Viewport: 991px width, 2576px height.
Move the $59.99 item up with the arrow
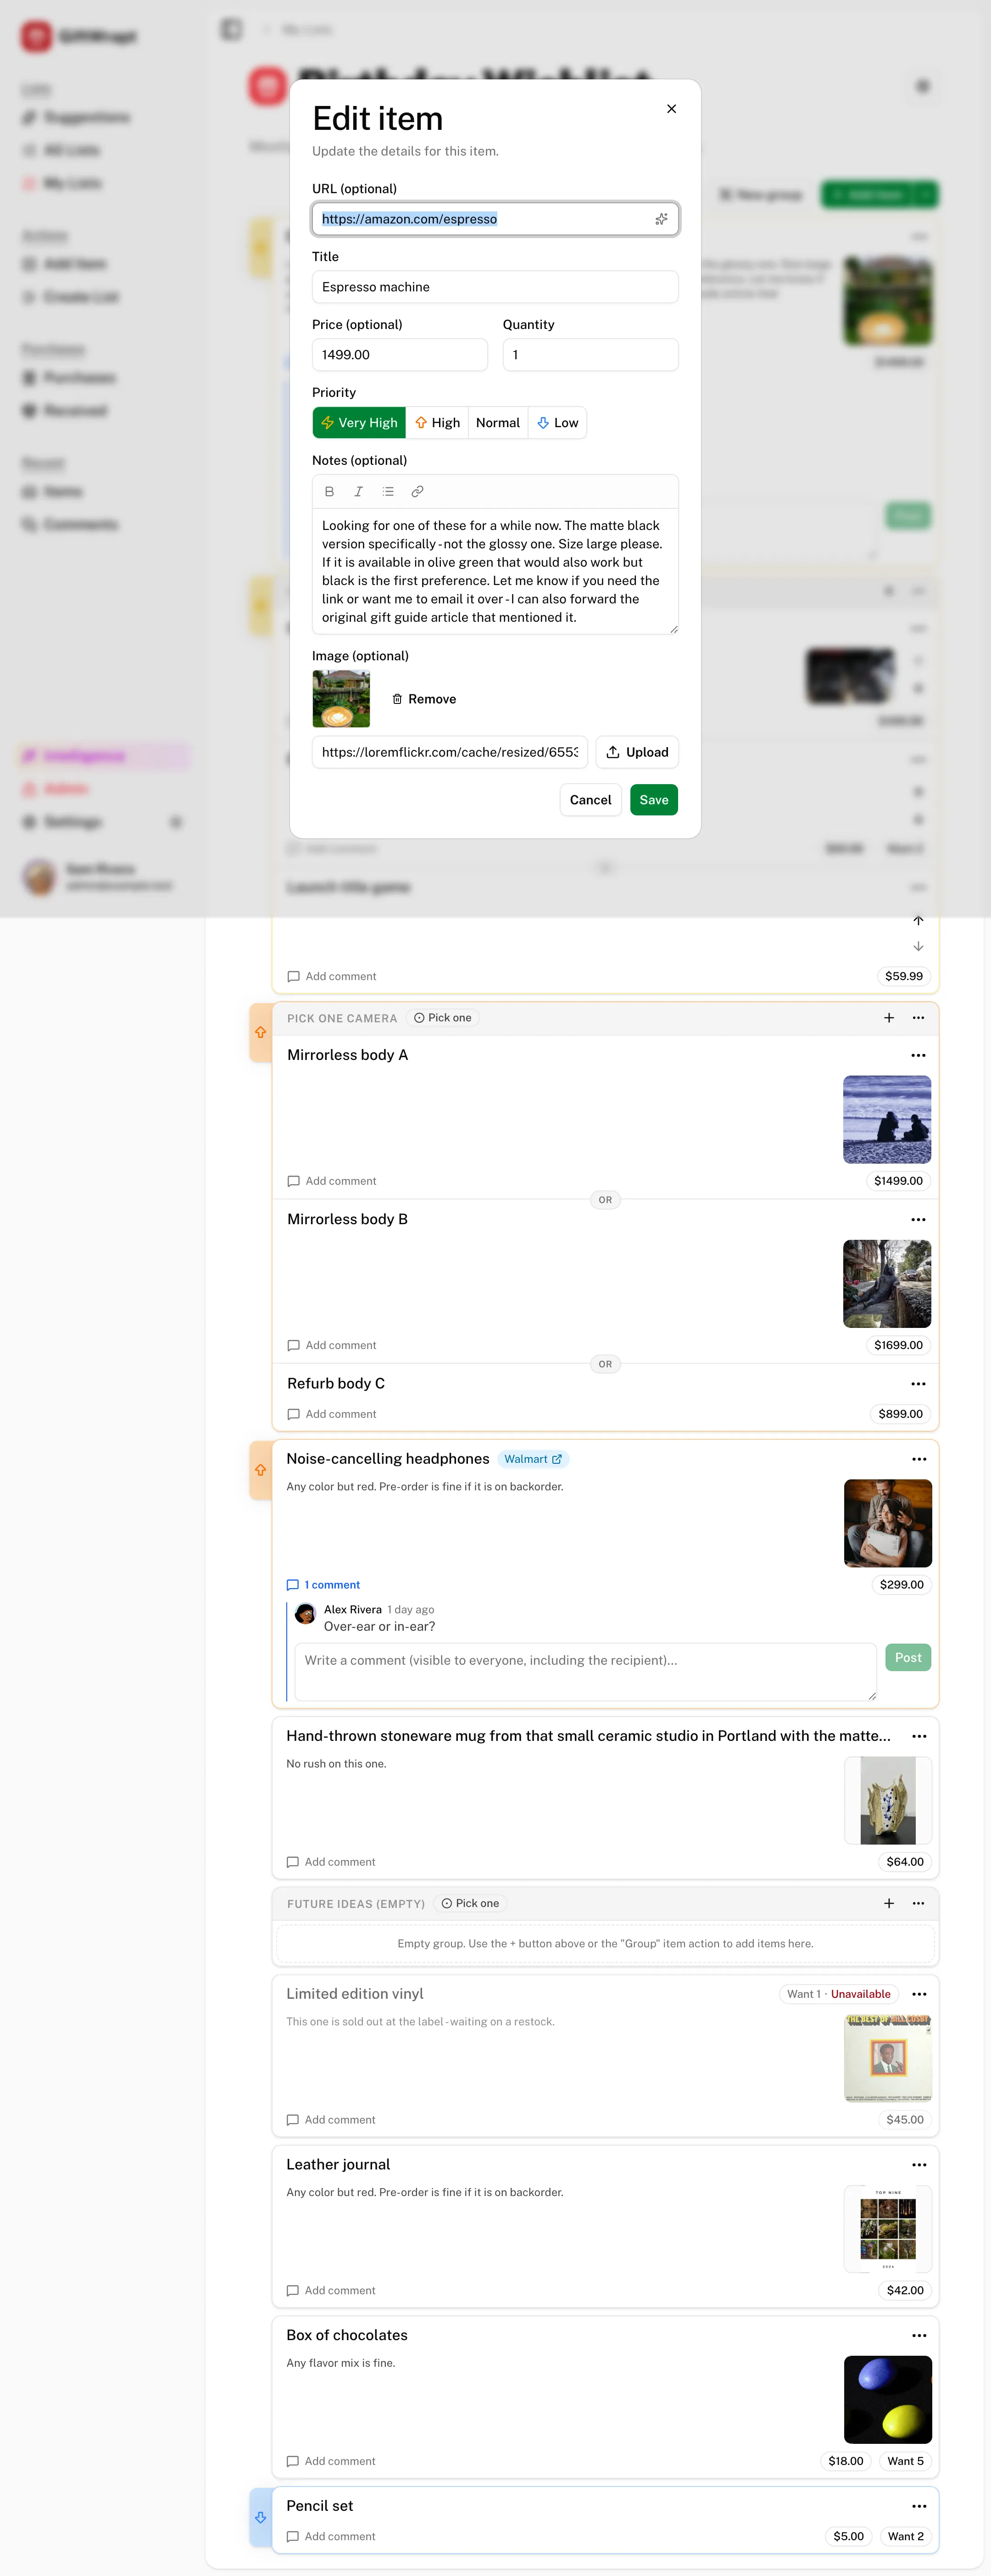coord(918,920)
